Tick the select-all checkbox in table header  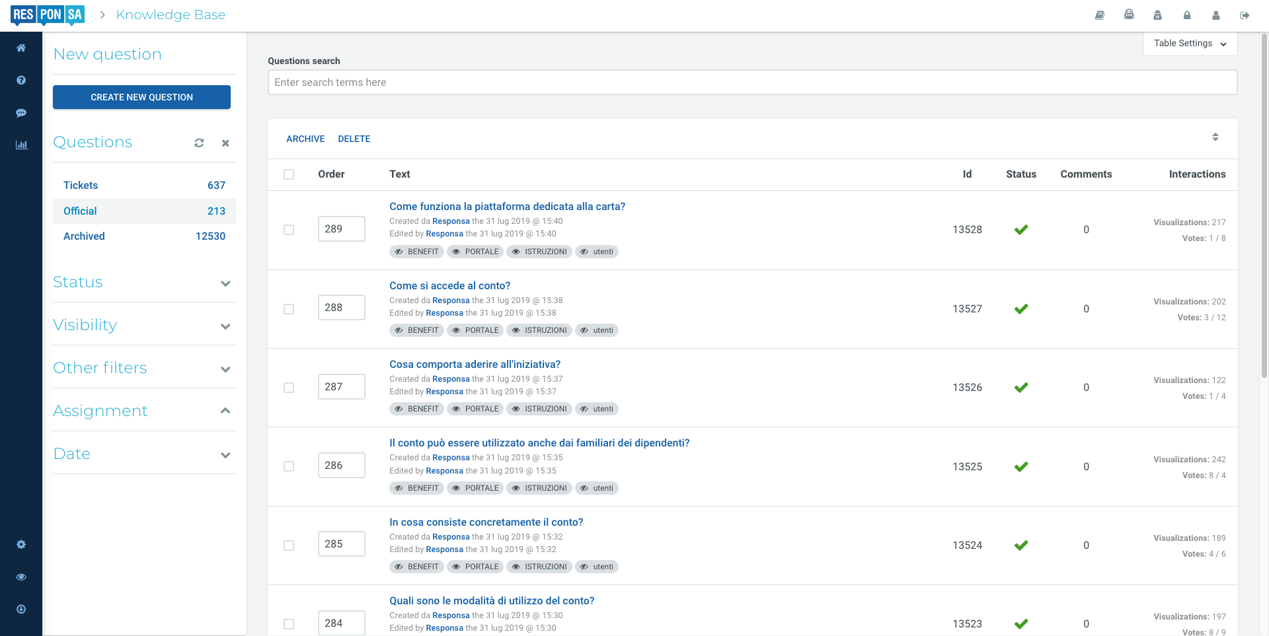(x=289, y=174)
